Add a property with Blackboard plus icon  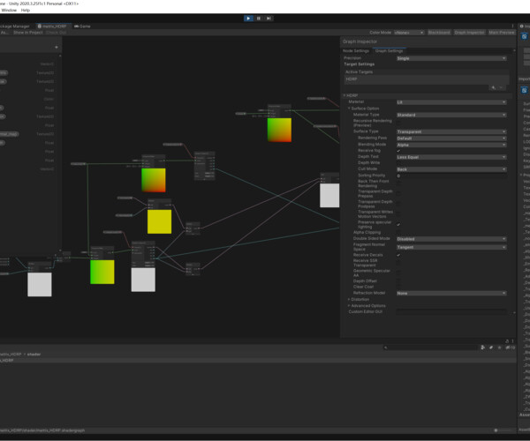(57, 48)
